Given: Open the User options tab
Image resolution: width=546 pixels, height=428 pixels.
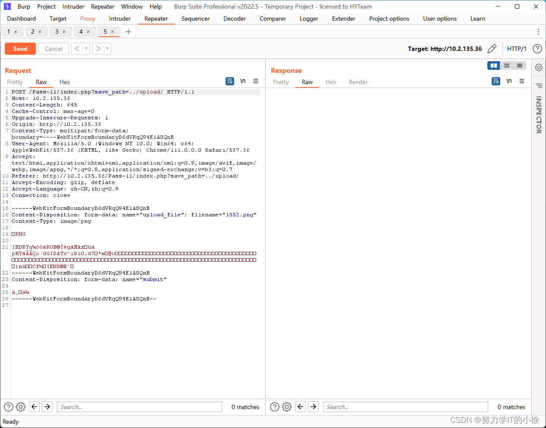Looking at the screenshot, I should tap(440, 19).
